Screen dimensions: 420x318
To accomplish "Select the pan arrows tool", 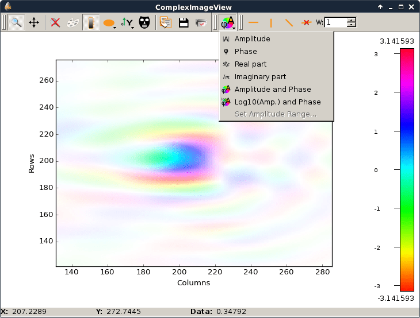I will [x=34, y=22].
